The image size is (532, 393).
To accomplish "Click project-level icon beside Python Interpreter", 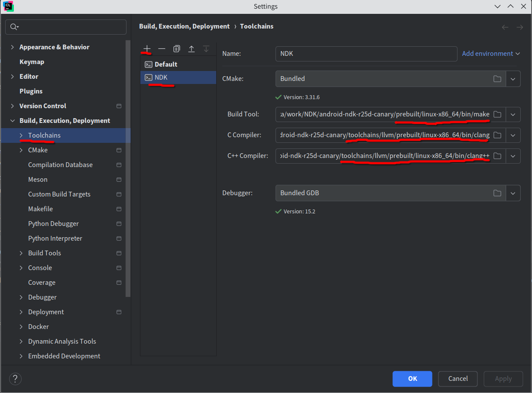I will 119,238.
